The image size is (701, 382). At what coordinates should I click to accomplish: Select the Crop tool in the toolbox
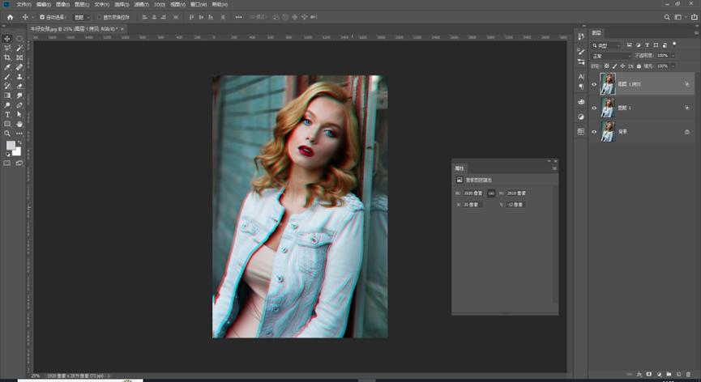(7, 58)
